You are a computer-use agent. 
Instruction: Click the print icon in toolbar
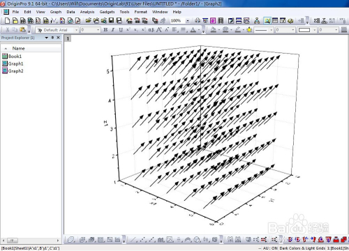point(198,21)
